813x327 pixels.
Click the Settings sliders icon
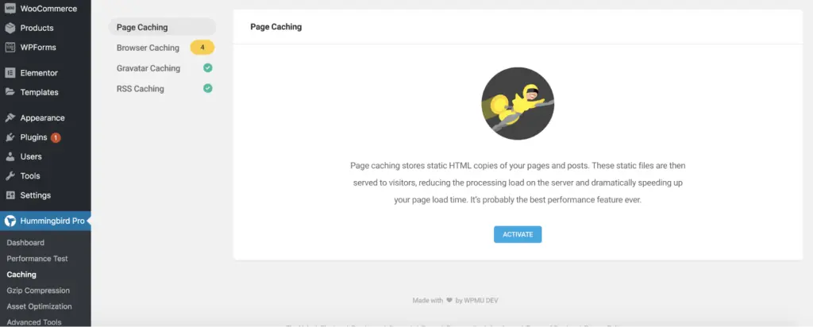(10, 195)
